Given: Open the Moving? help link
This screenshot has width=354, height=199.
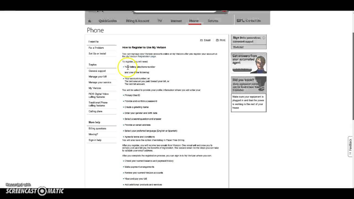Looking at the screenshot, I should click(x=93, y=134).
